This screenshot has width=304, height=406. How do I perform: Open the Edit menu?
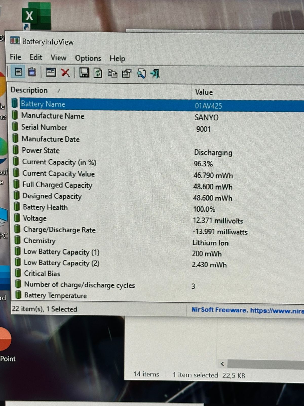click(x=36, y=57)
